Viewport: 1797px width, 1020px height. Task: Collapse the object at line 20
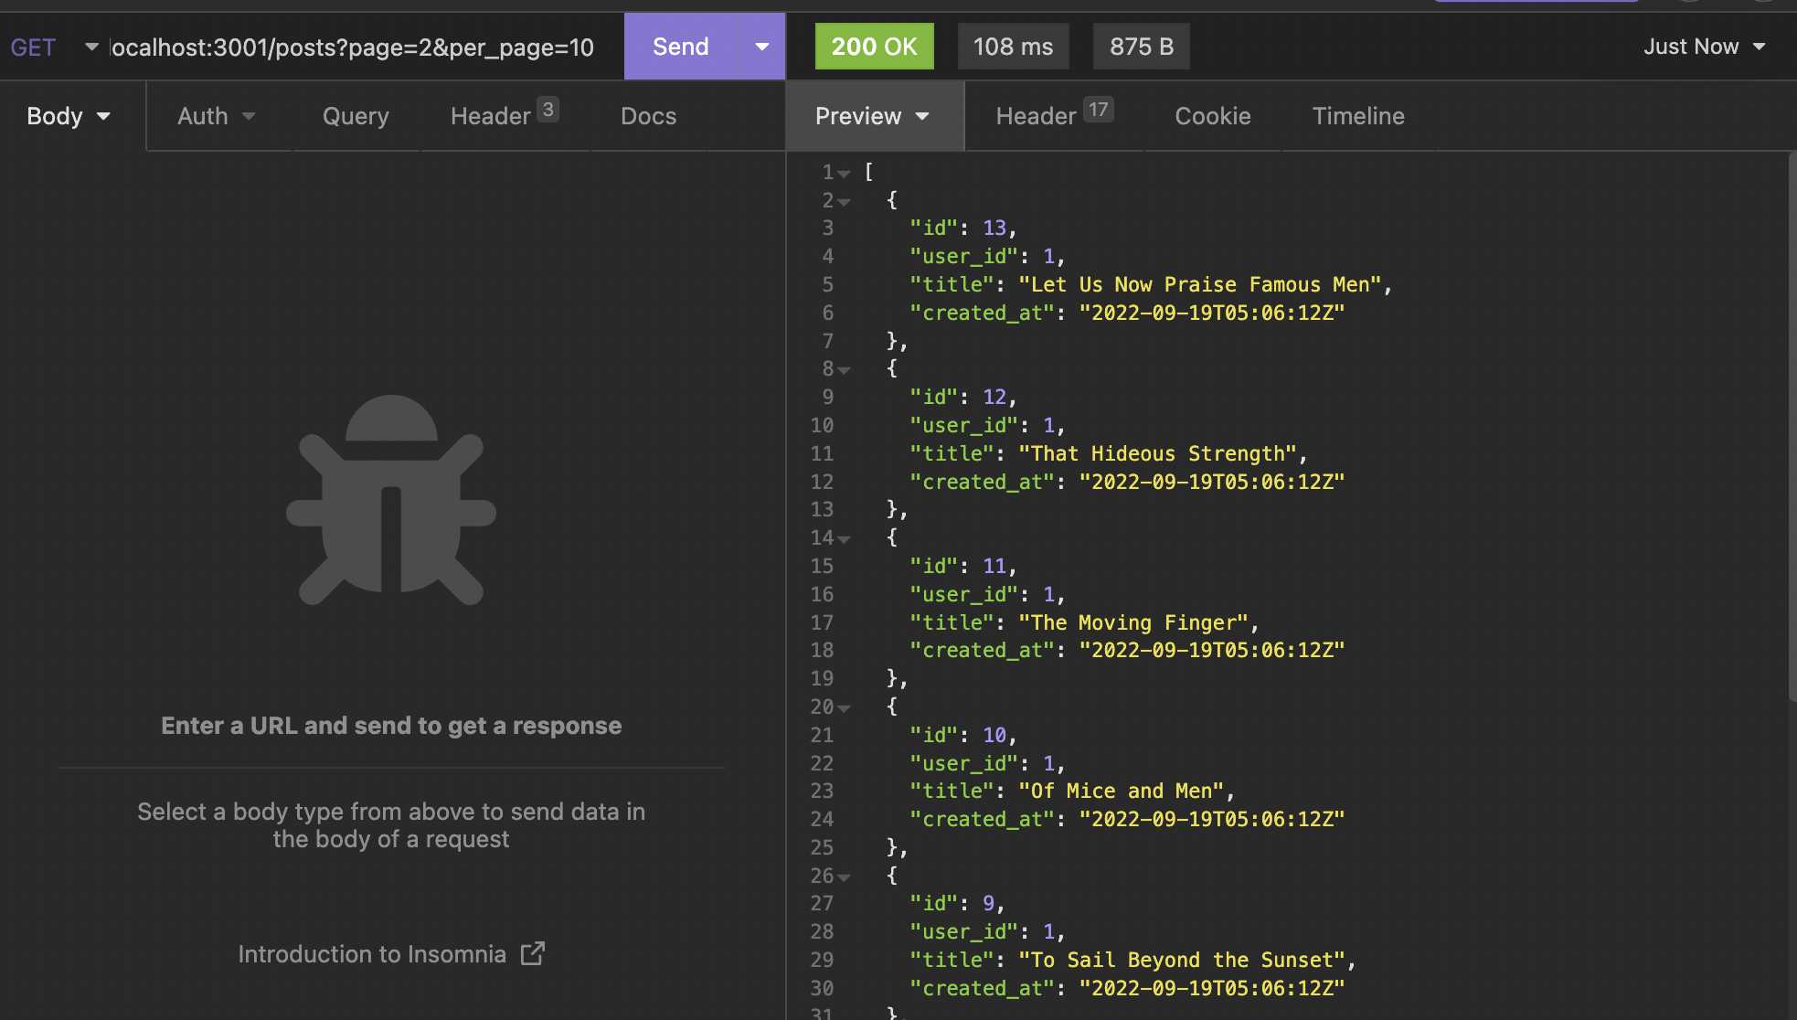(844, 708)
